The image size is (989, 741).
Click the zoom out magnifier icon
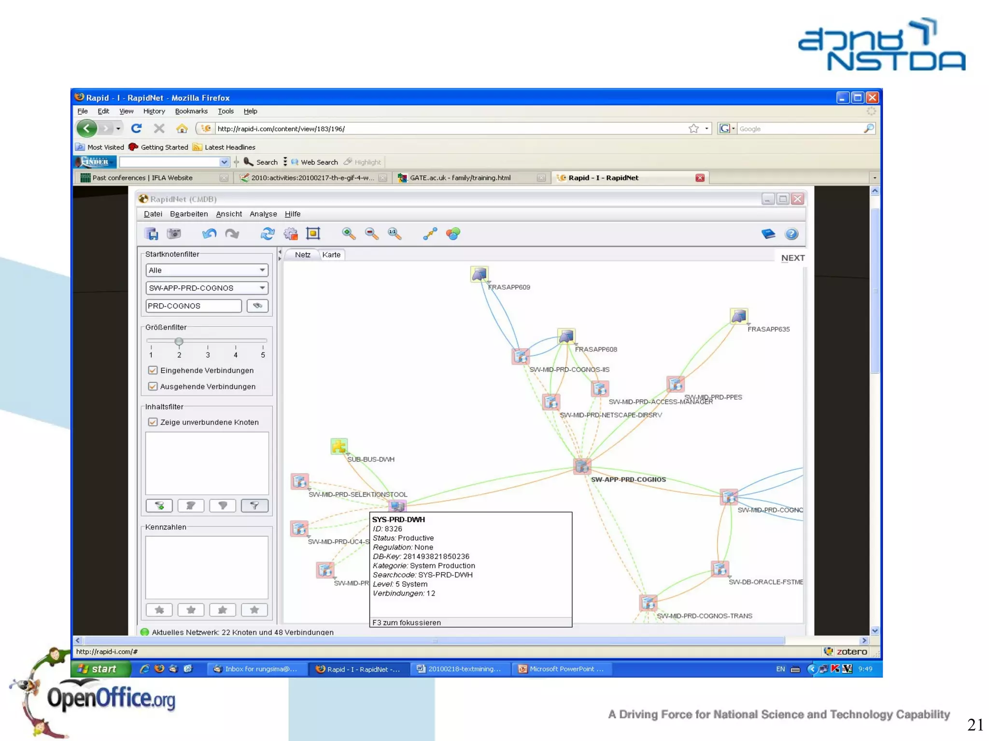pos(371,234)
